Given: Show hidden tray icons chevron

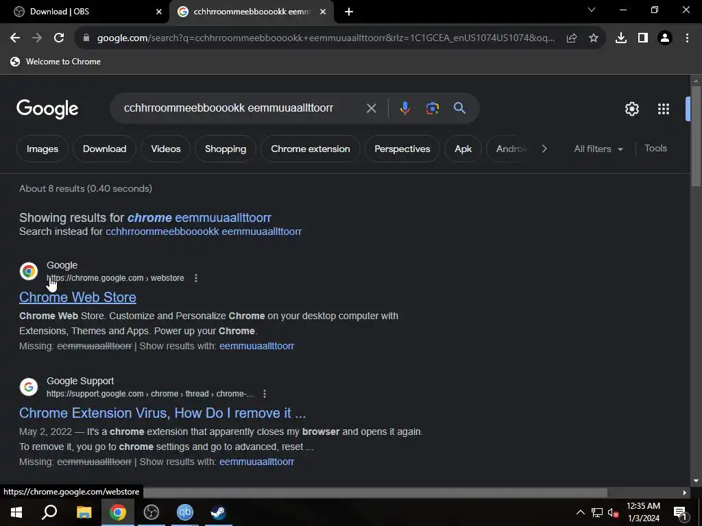Looking at the screenshot, I should tap(580, 512).
